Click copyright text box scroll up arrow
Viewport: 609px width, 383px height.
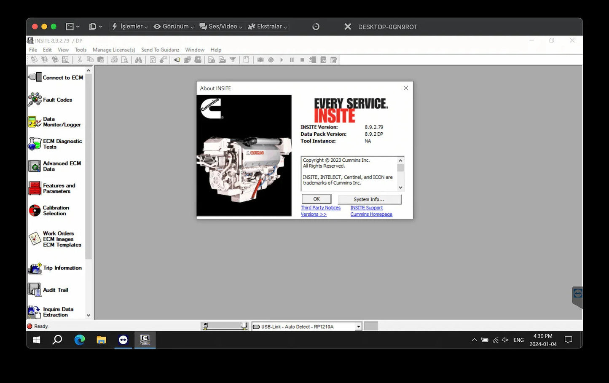click(x=400, y=161)
